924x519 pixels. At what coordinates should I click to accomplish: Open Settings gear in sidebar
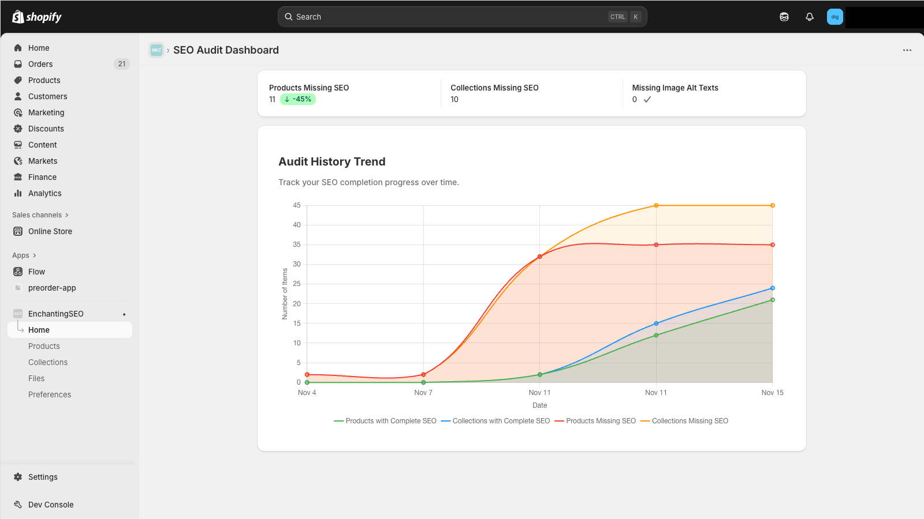(18, 477)
